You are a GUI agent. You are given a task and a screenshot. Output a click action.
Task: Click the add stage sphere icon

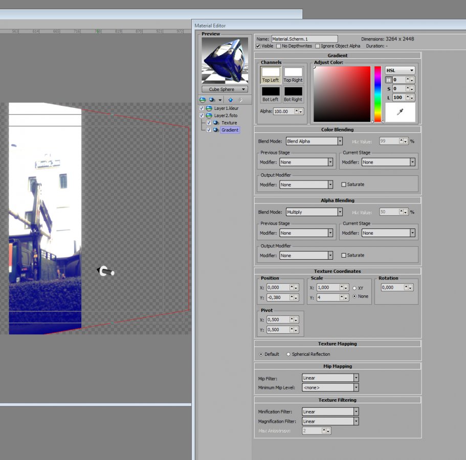pyautogui.click(x=212, y=100)
